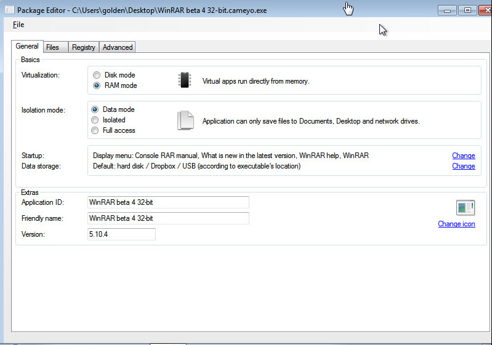This screenshot has height=345, width=492.
Task: Close the Package Editor window
Action: (x=485, y=10)
